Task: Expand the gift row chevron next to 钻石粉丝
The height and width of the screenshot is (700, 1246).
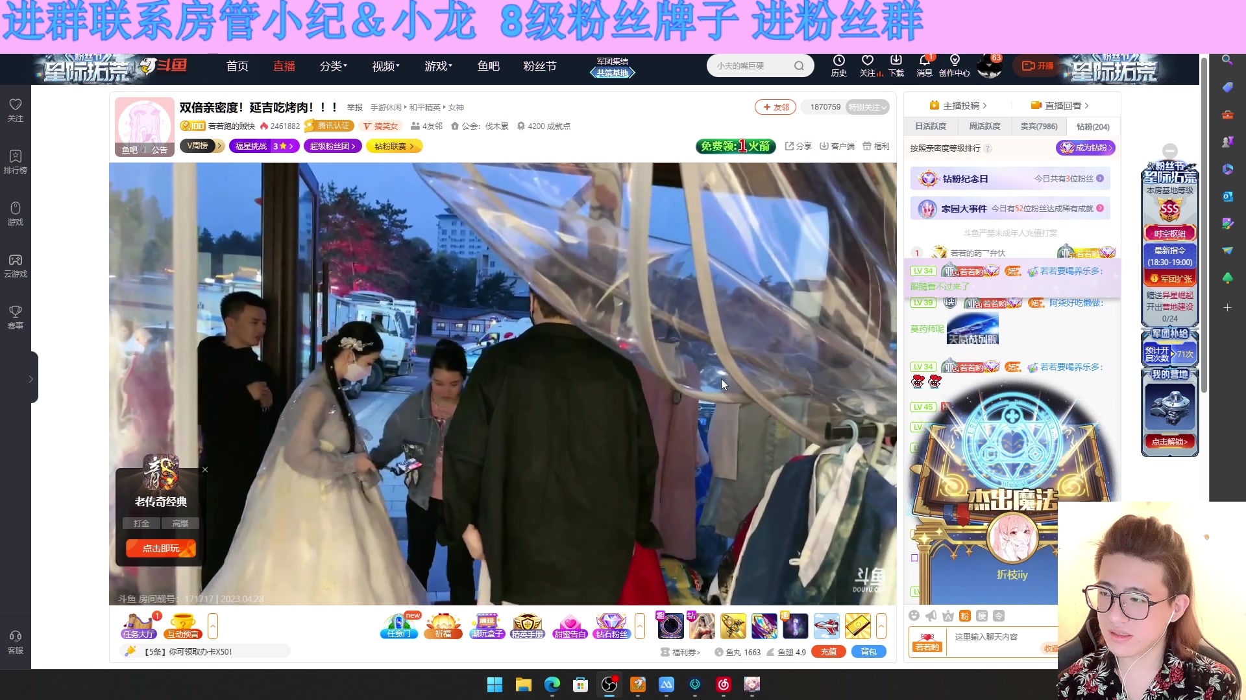Action: 641,625
